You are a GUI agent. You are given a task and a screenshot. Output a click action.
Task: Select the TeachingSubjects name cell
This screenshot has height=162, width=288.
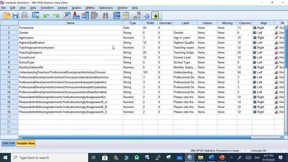pos(71,53)
